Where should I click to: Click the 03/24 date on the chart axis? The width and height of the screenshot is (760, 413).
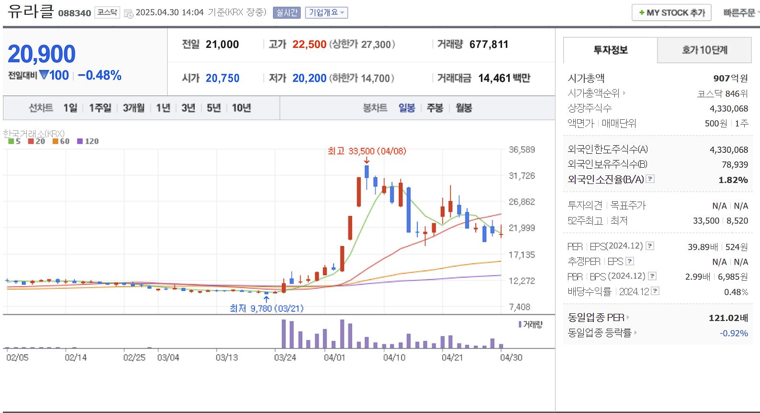tap(285, 357)
